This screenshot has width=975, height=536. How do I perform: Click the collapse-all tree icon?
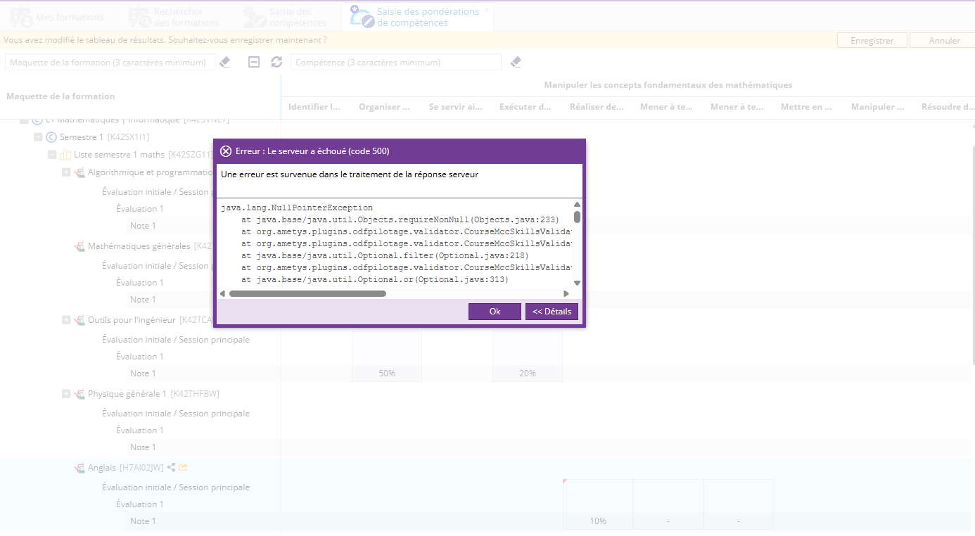pos(255,63)
